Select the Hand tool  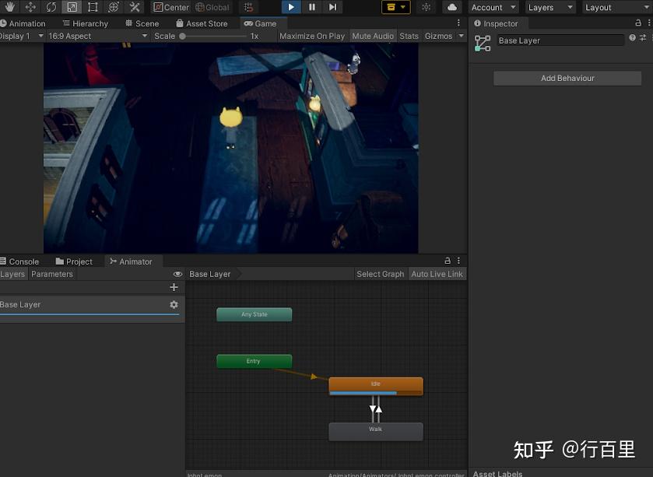(x=8, y=7)
